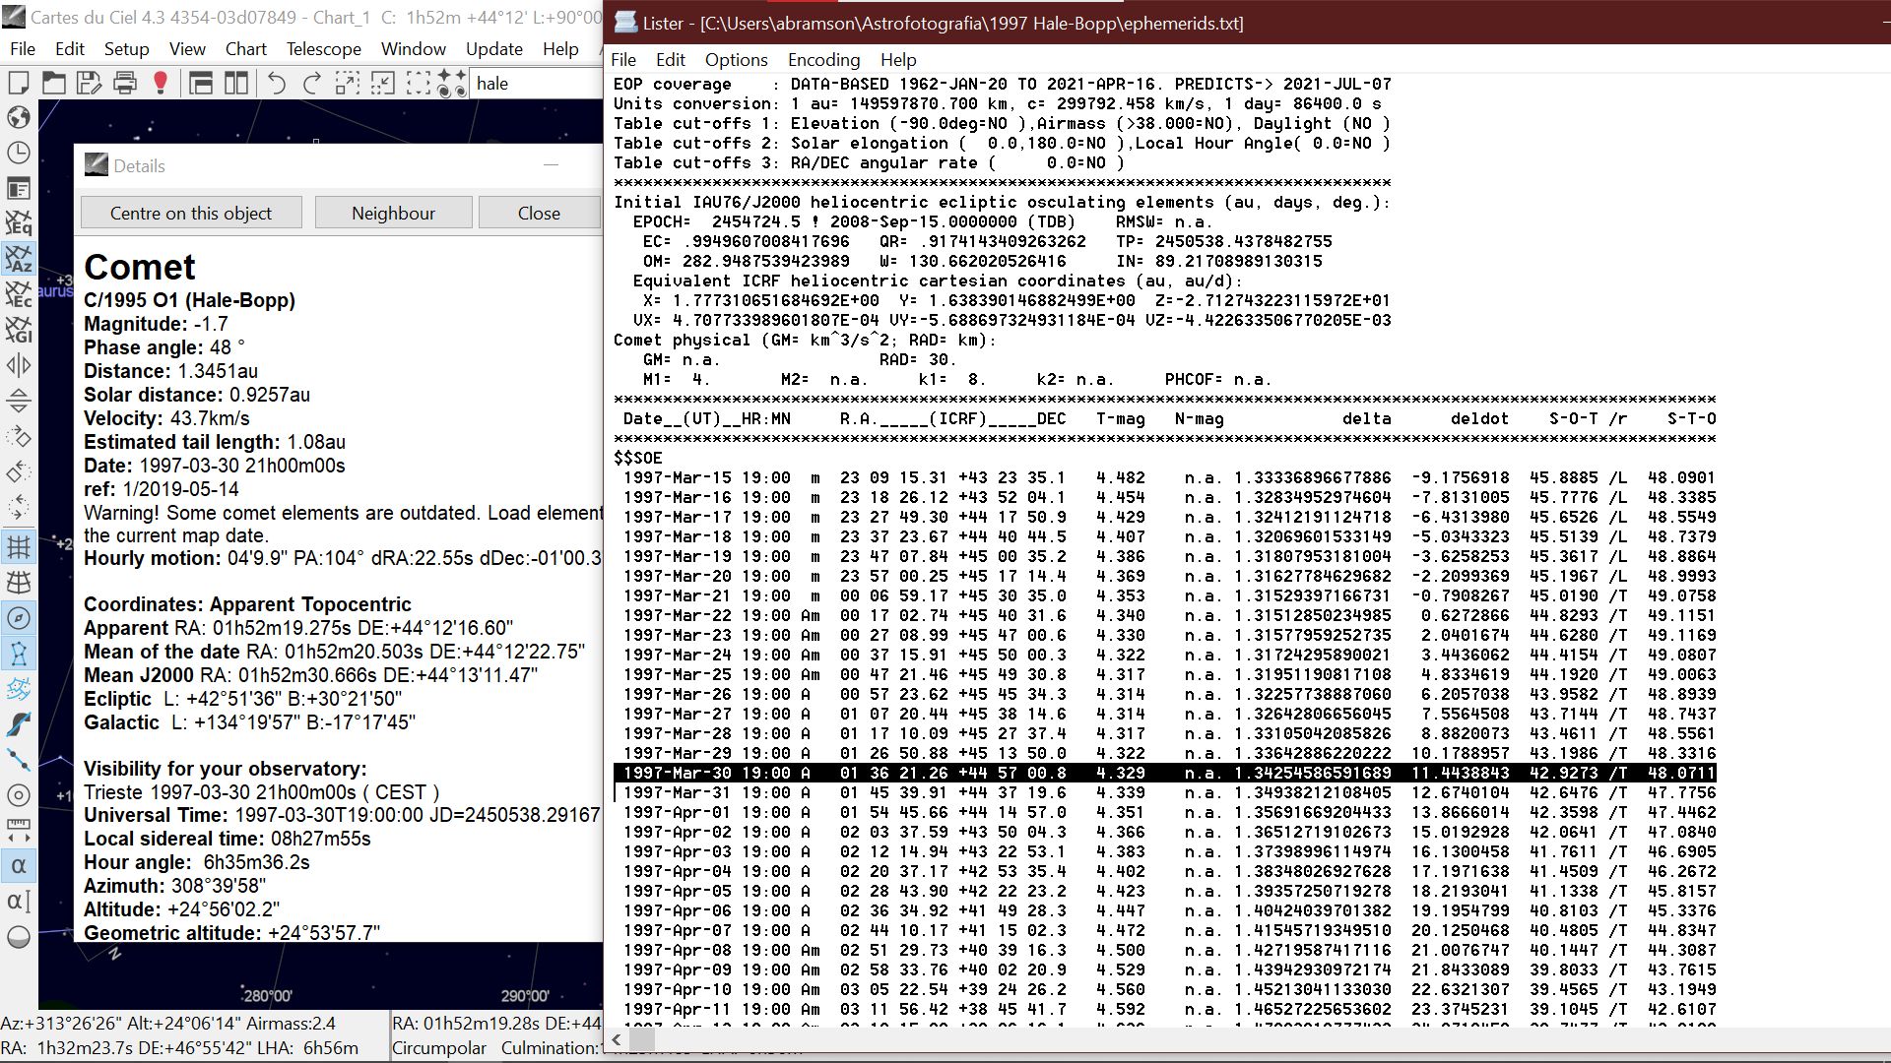Click the search box containing 'hale'

537,84
